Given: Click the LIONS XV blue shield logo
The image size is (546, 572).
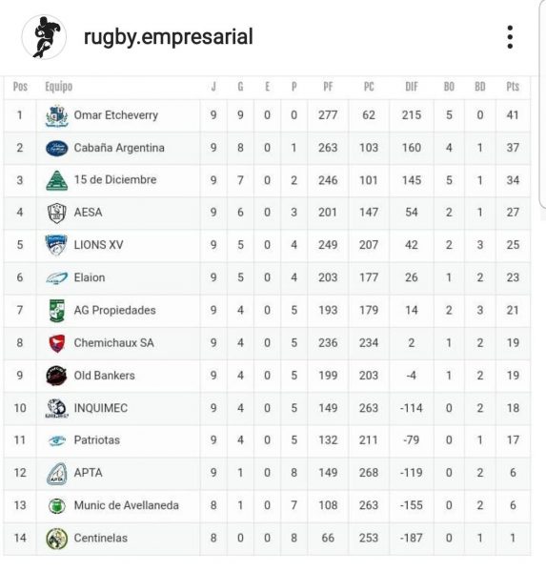Looking at the screenshot, I should click(x=56, y=245).
